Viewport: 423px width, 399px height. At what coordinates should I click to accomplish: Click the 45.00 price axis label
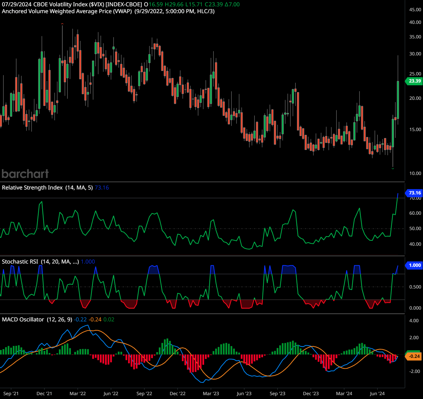[x=415, y=10]
